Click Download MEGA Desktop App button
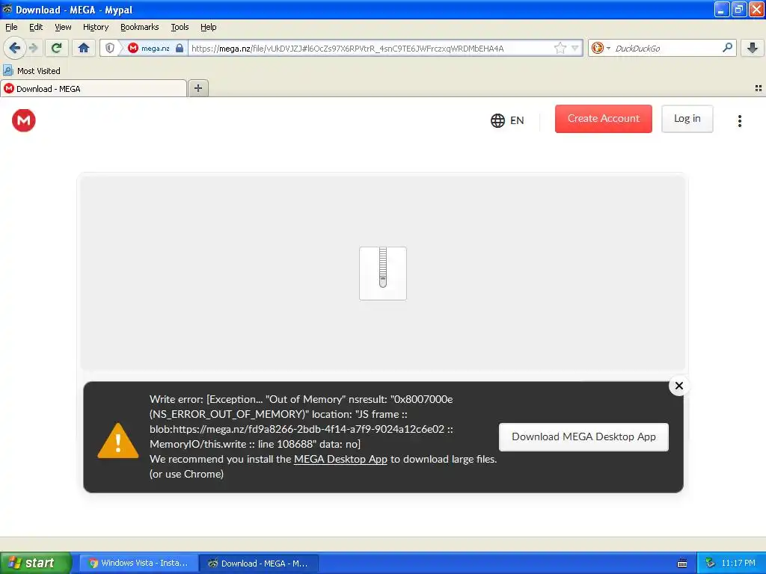The width and height of the screenshot is (766, 574). (x=583, y=436)
